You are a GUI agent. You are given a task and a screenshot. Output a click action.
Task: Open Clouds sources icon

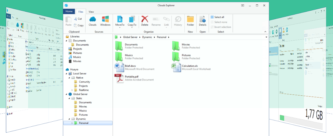coord(93,19)
